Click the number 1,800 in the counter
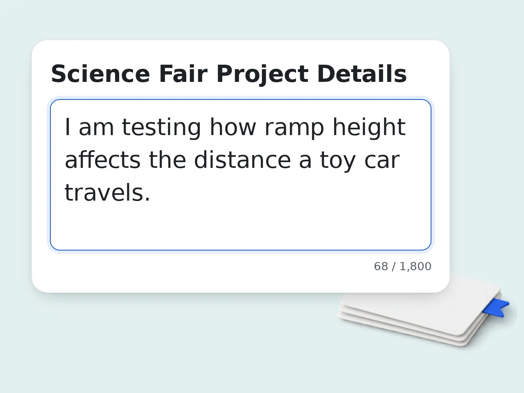Viewport: 524px width, 393px height. (416, 267)
